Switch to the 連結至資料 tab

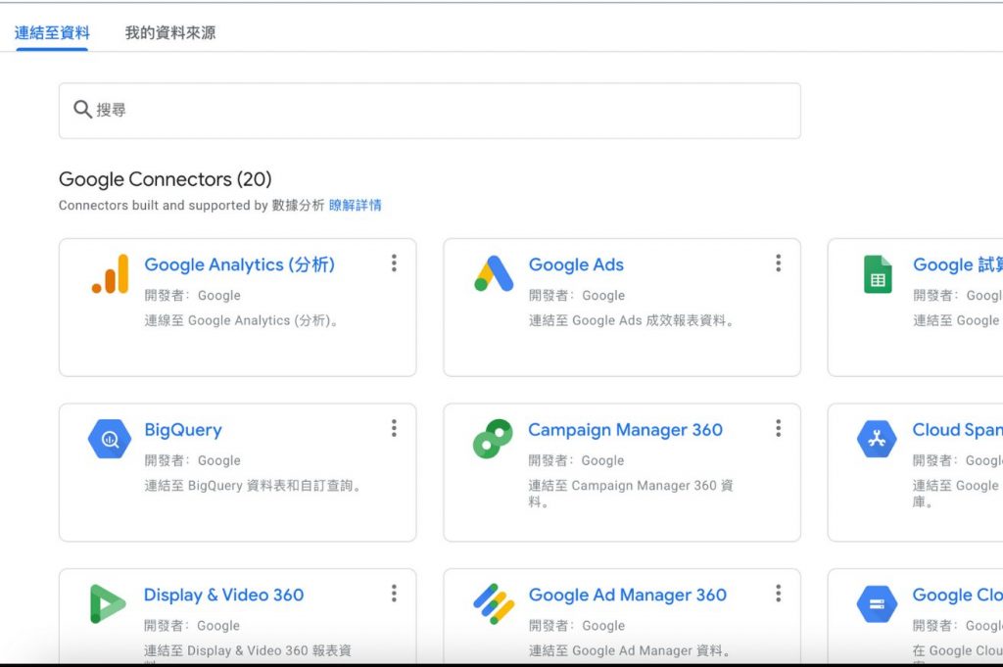click(x=52, y=32)
